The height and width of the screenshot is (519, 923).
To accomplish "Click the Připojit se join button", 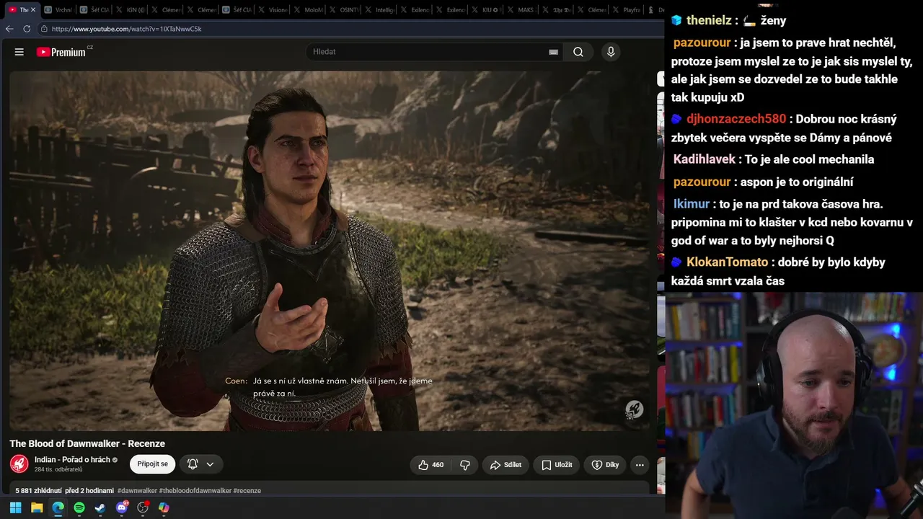I will tap(152, 464).
